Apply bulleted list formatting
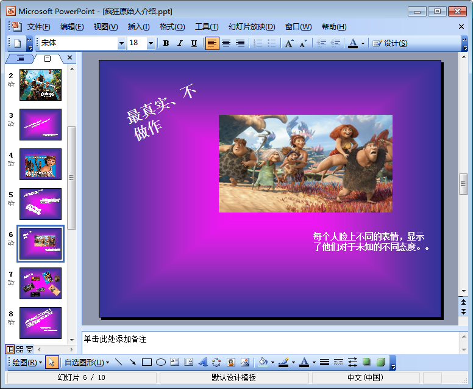The image size is (473, 389). point(272,43)
